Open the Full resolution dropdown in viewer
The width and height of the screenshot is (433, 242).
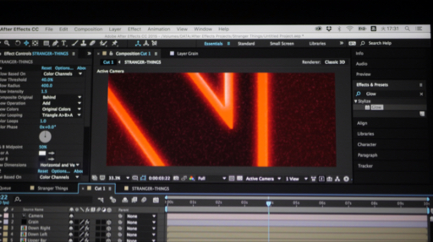212,179
